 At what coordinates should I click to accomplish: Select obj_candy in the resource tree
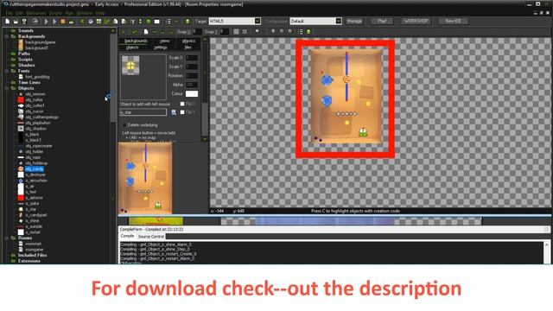click(35, 169)
